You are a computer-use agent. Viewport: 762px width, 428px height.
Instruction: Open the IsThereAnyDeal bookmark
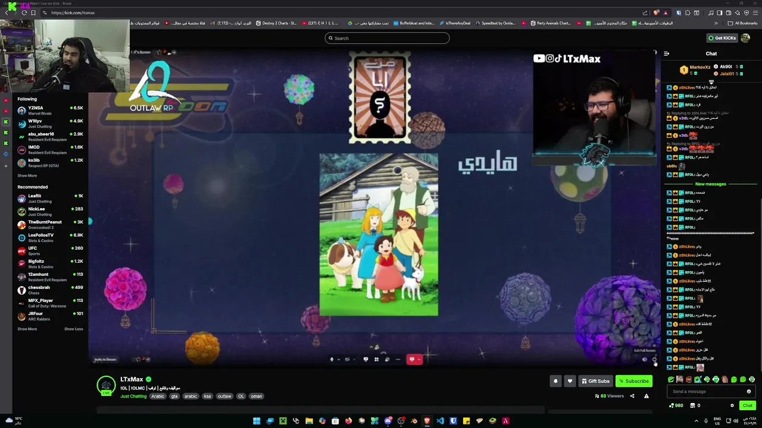click(x=455, y=23)
